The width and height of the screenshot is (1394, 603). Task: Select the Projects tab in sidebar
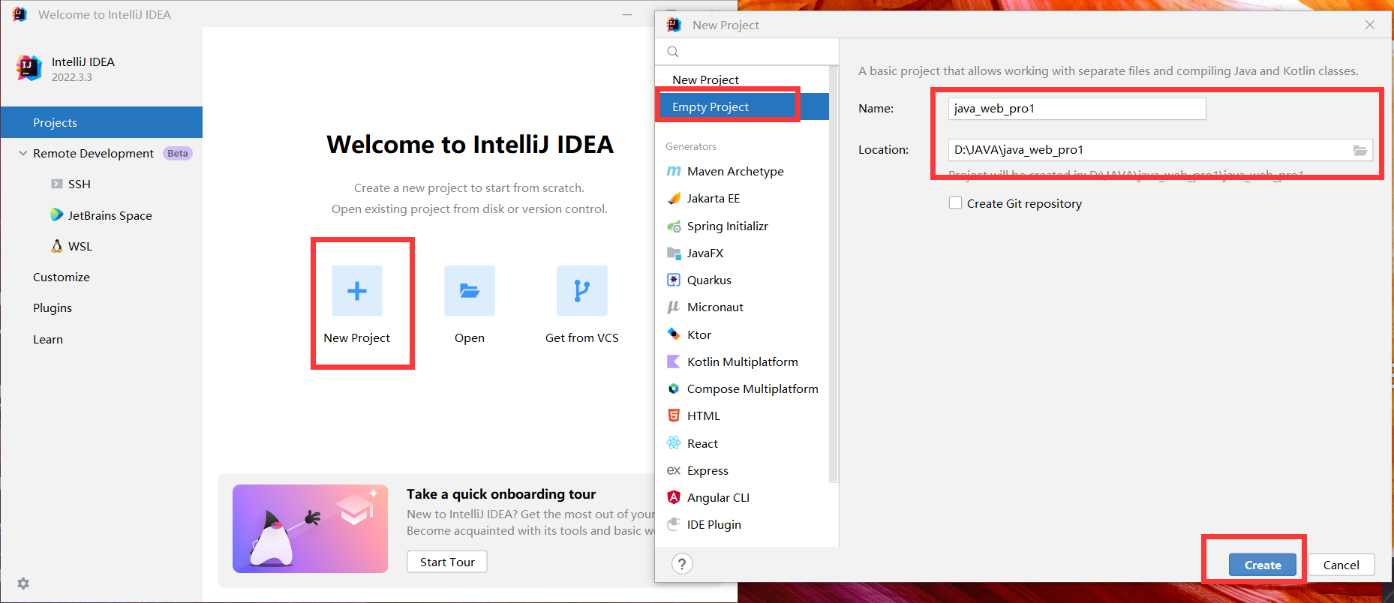coord(101,122)
